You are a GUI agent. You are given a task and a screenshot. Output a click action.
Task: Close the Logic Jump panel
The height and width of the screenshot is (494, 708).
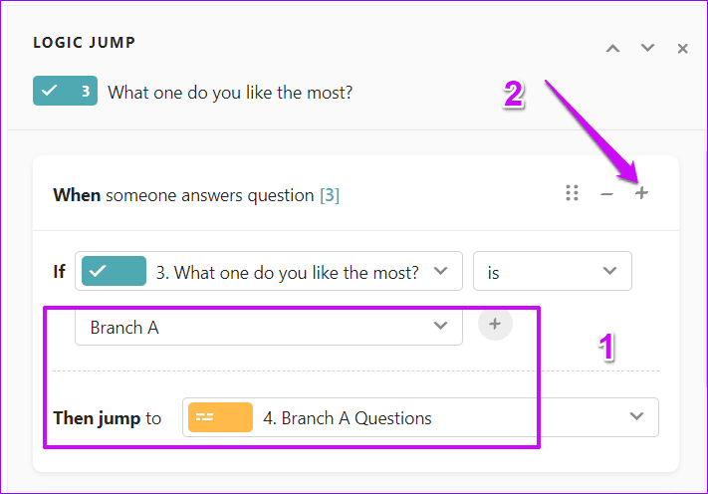tap(682, 48)
